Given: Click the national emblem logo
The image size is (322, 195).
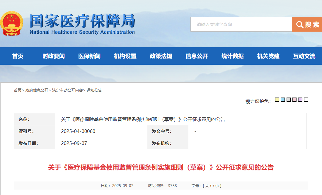Looking at the screenshot, I should [x=12, y=23].
